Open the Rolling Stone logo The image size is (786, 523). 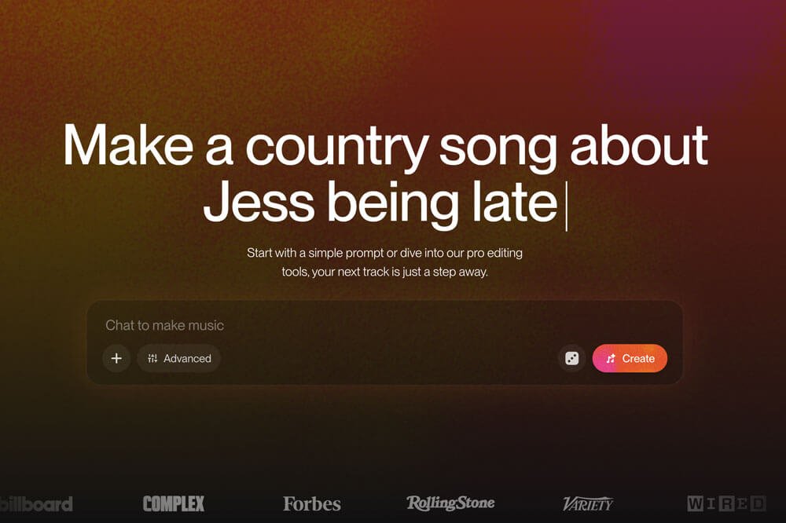point(450,503)
